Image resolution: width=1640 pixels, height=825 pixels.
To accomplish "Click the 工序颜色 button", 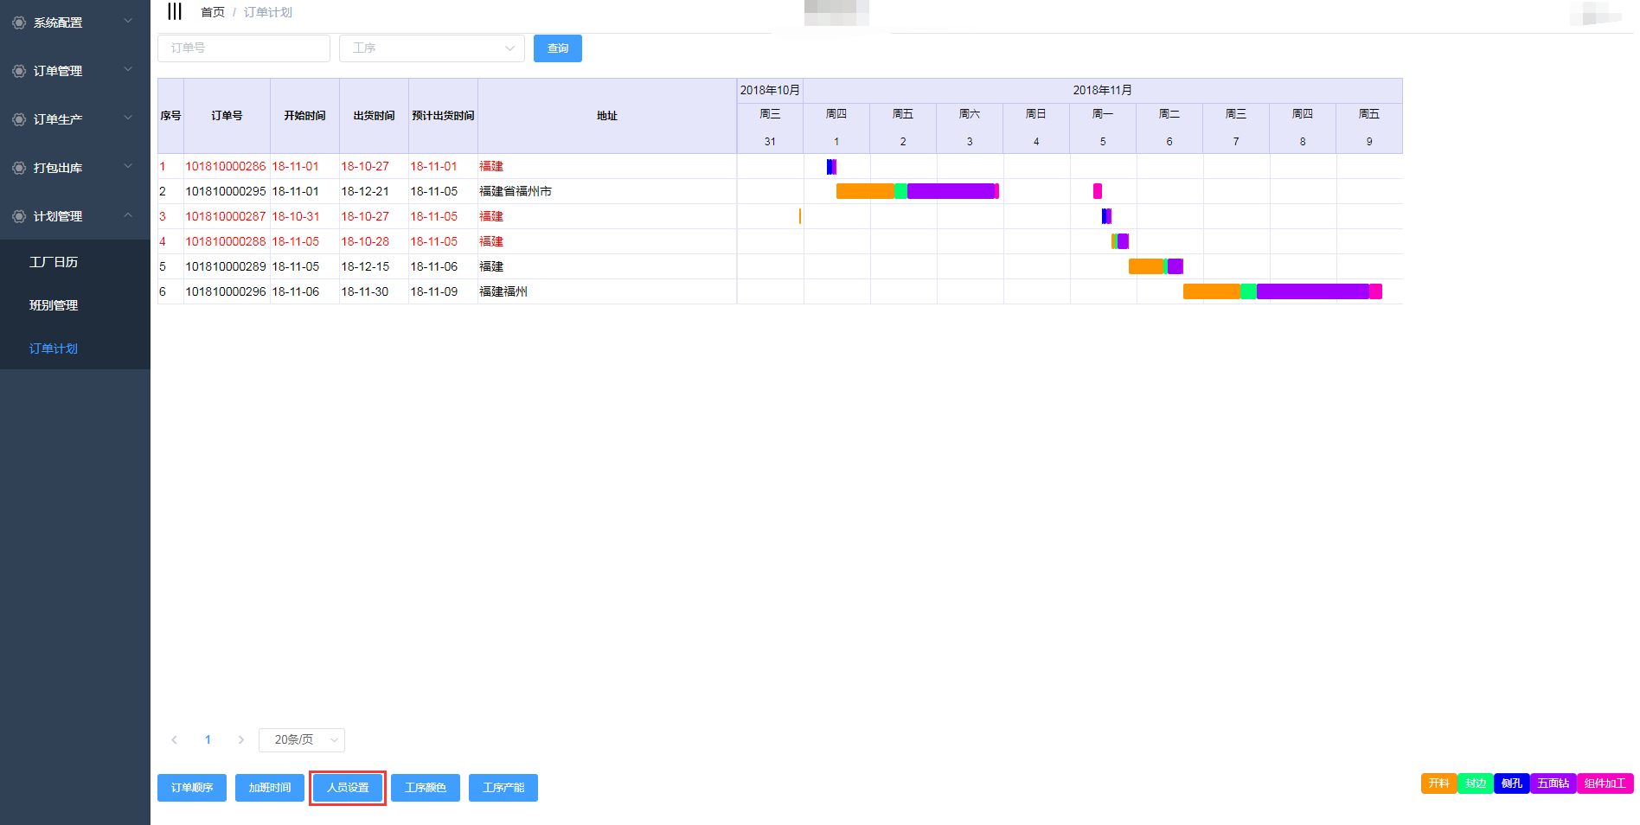I will 426,788.
